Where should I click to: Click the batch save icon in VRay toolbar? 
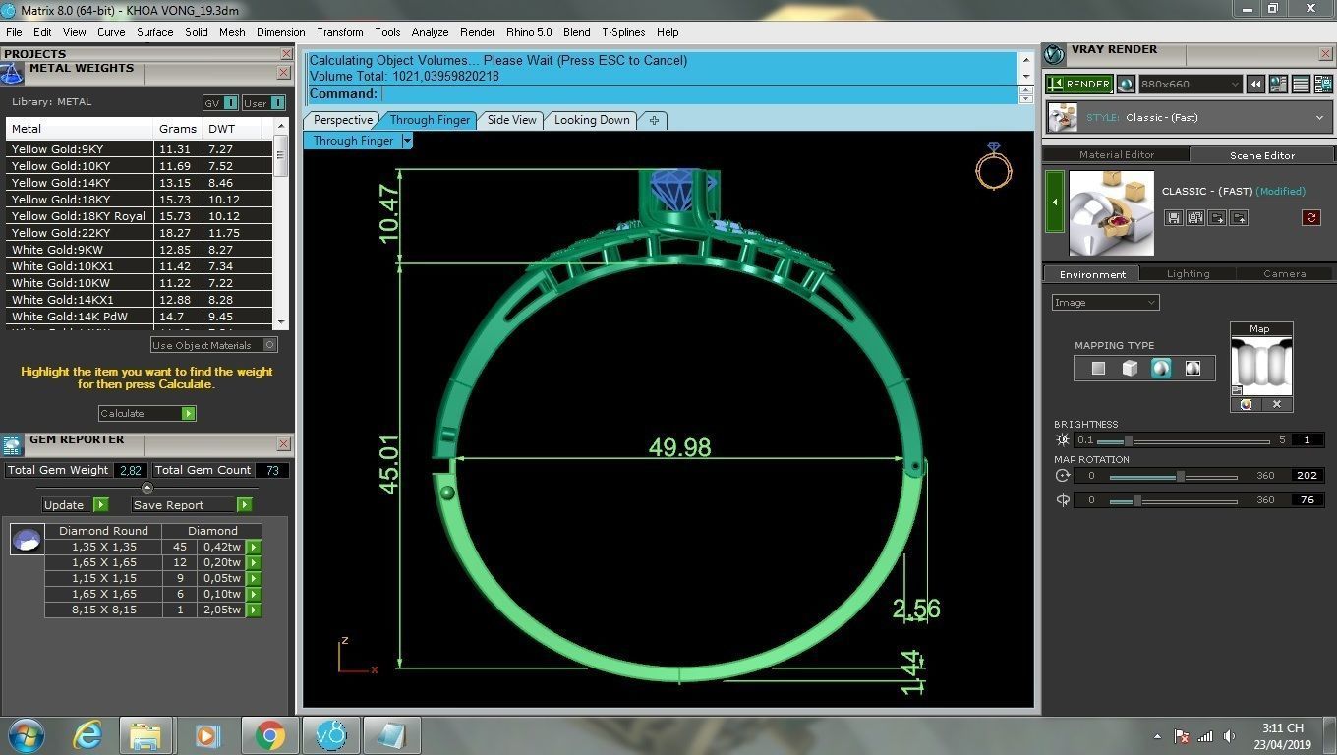click(1322, 85)
